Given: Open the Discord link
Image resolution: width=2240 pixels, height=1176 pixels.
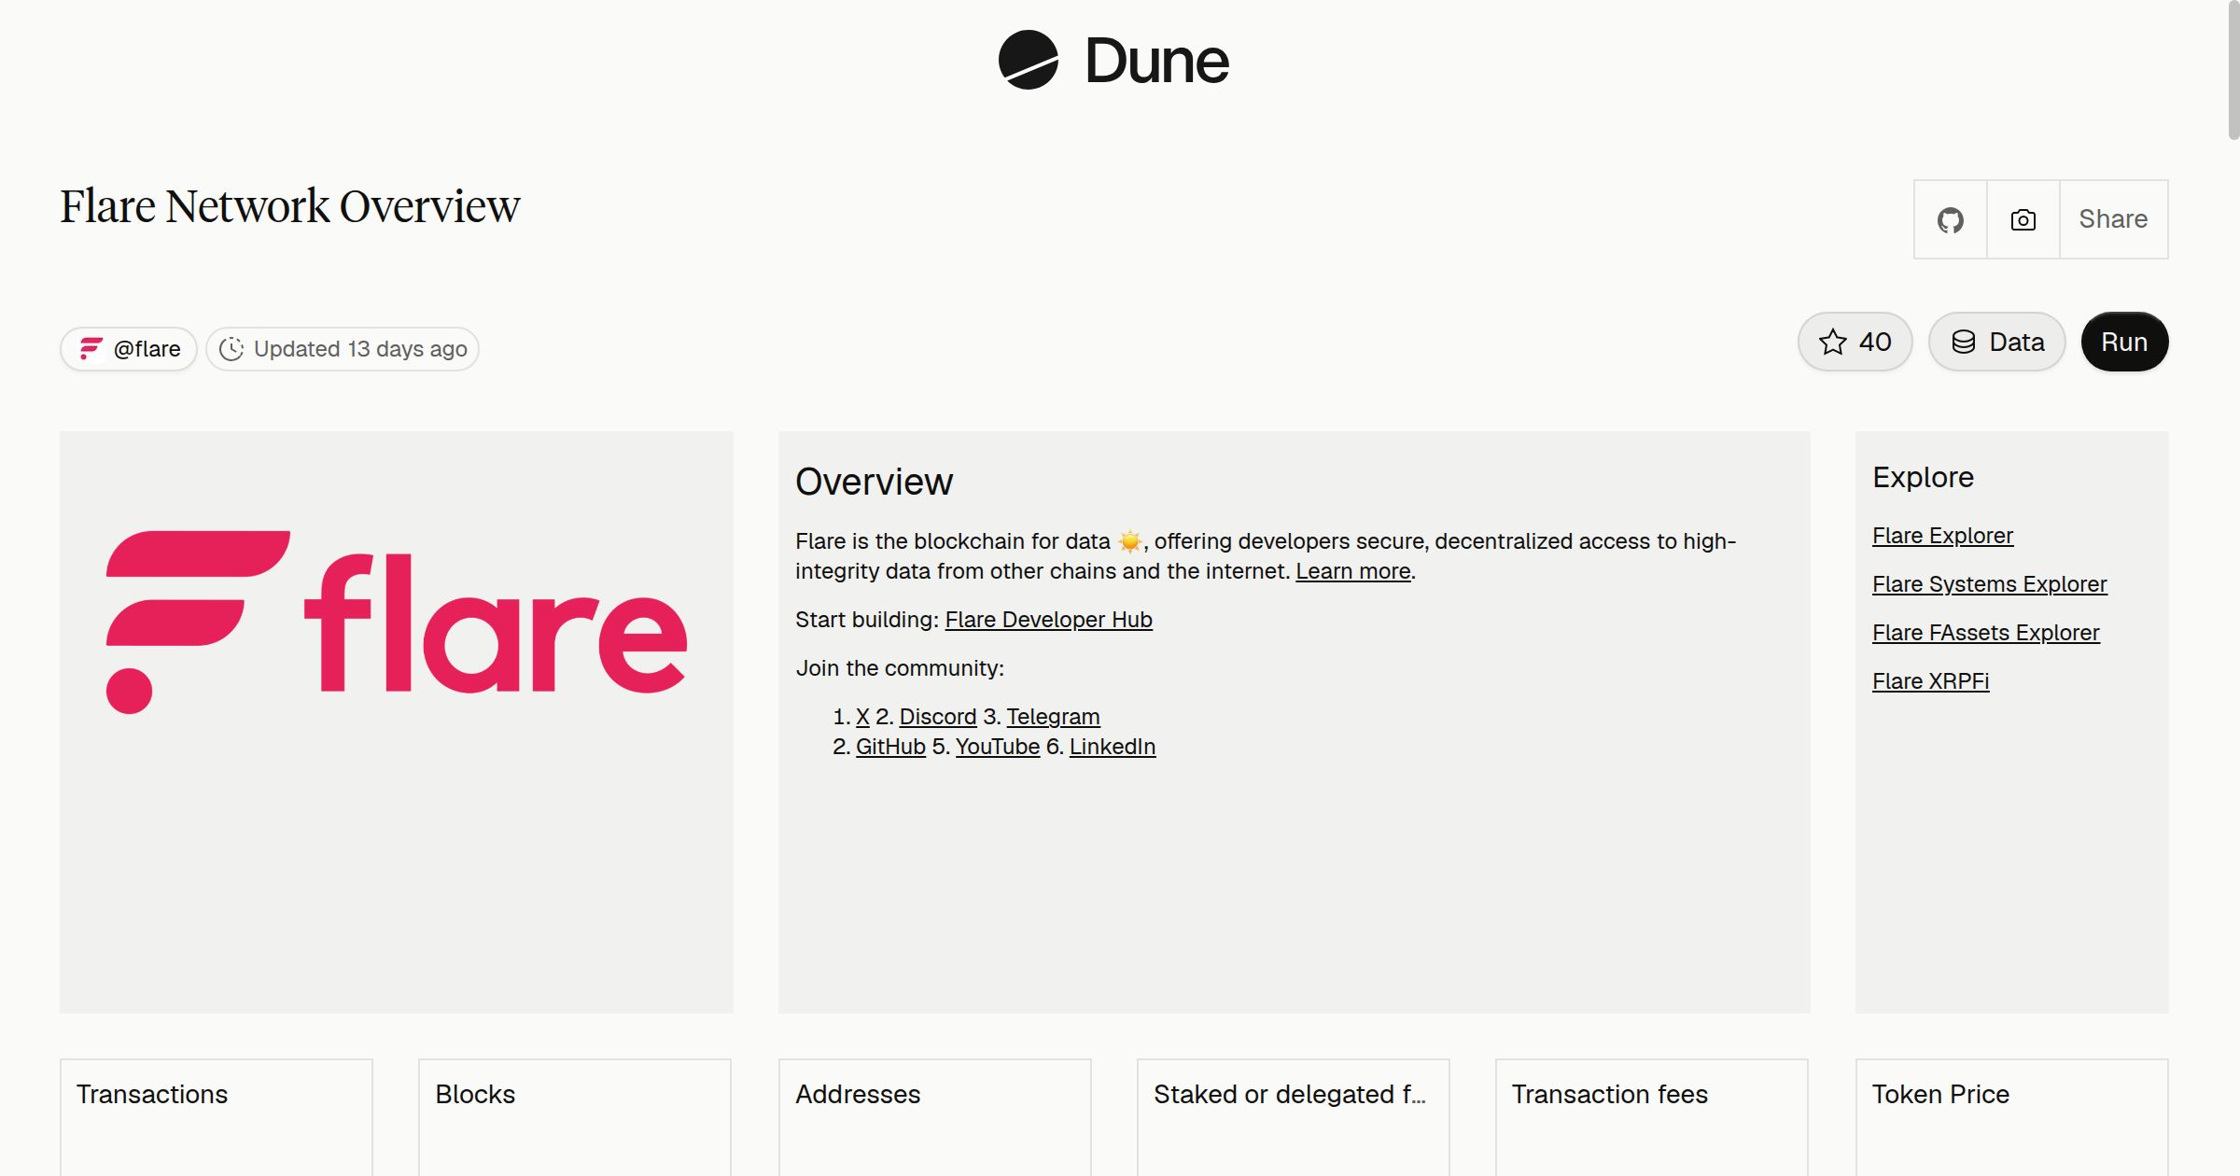Looking at the screenshot, I should 938,717.
